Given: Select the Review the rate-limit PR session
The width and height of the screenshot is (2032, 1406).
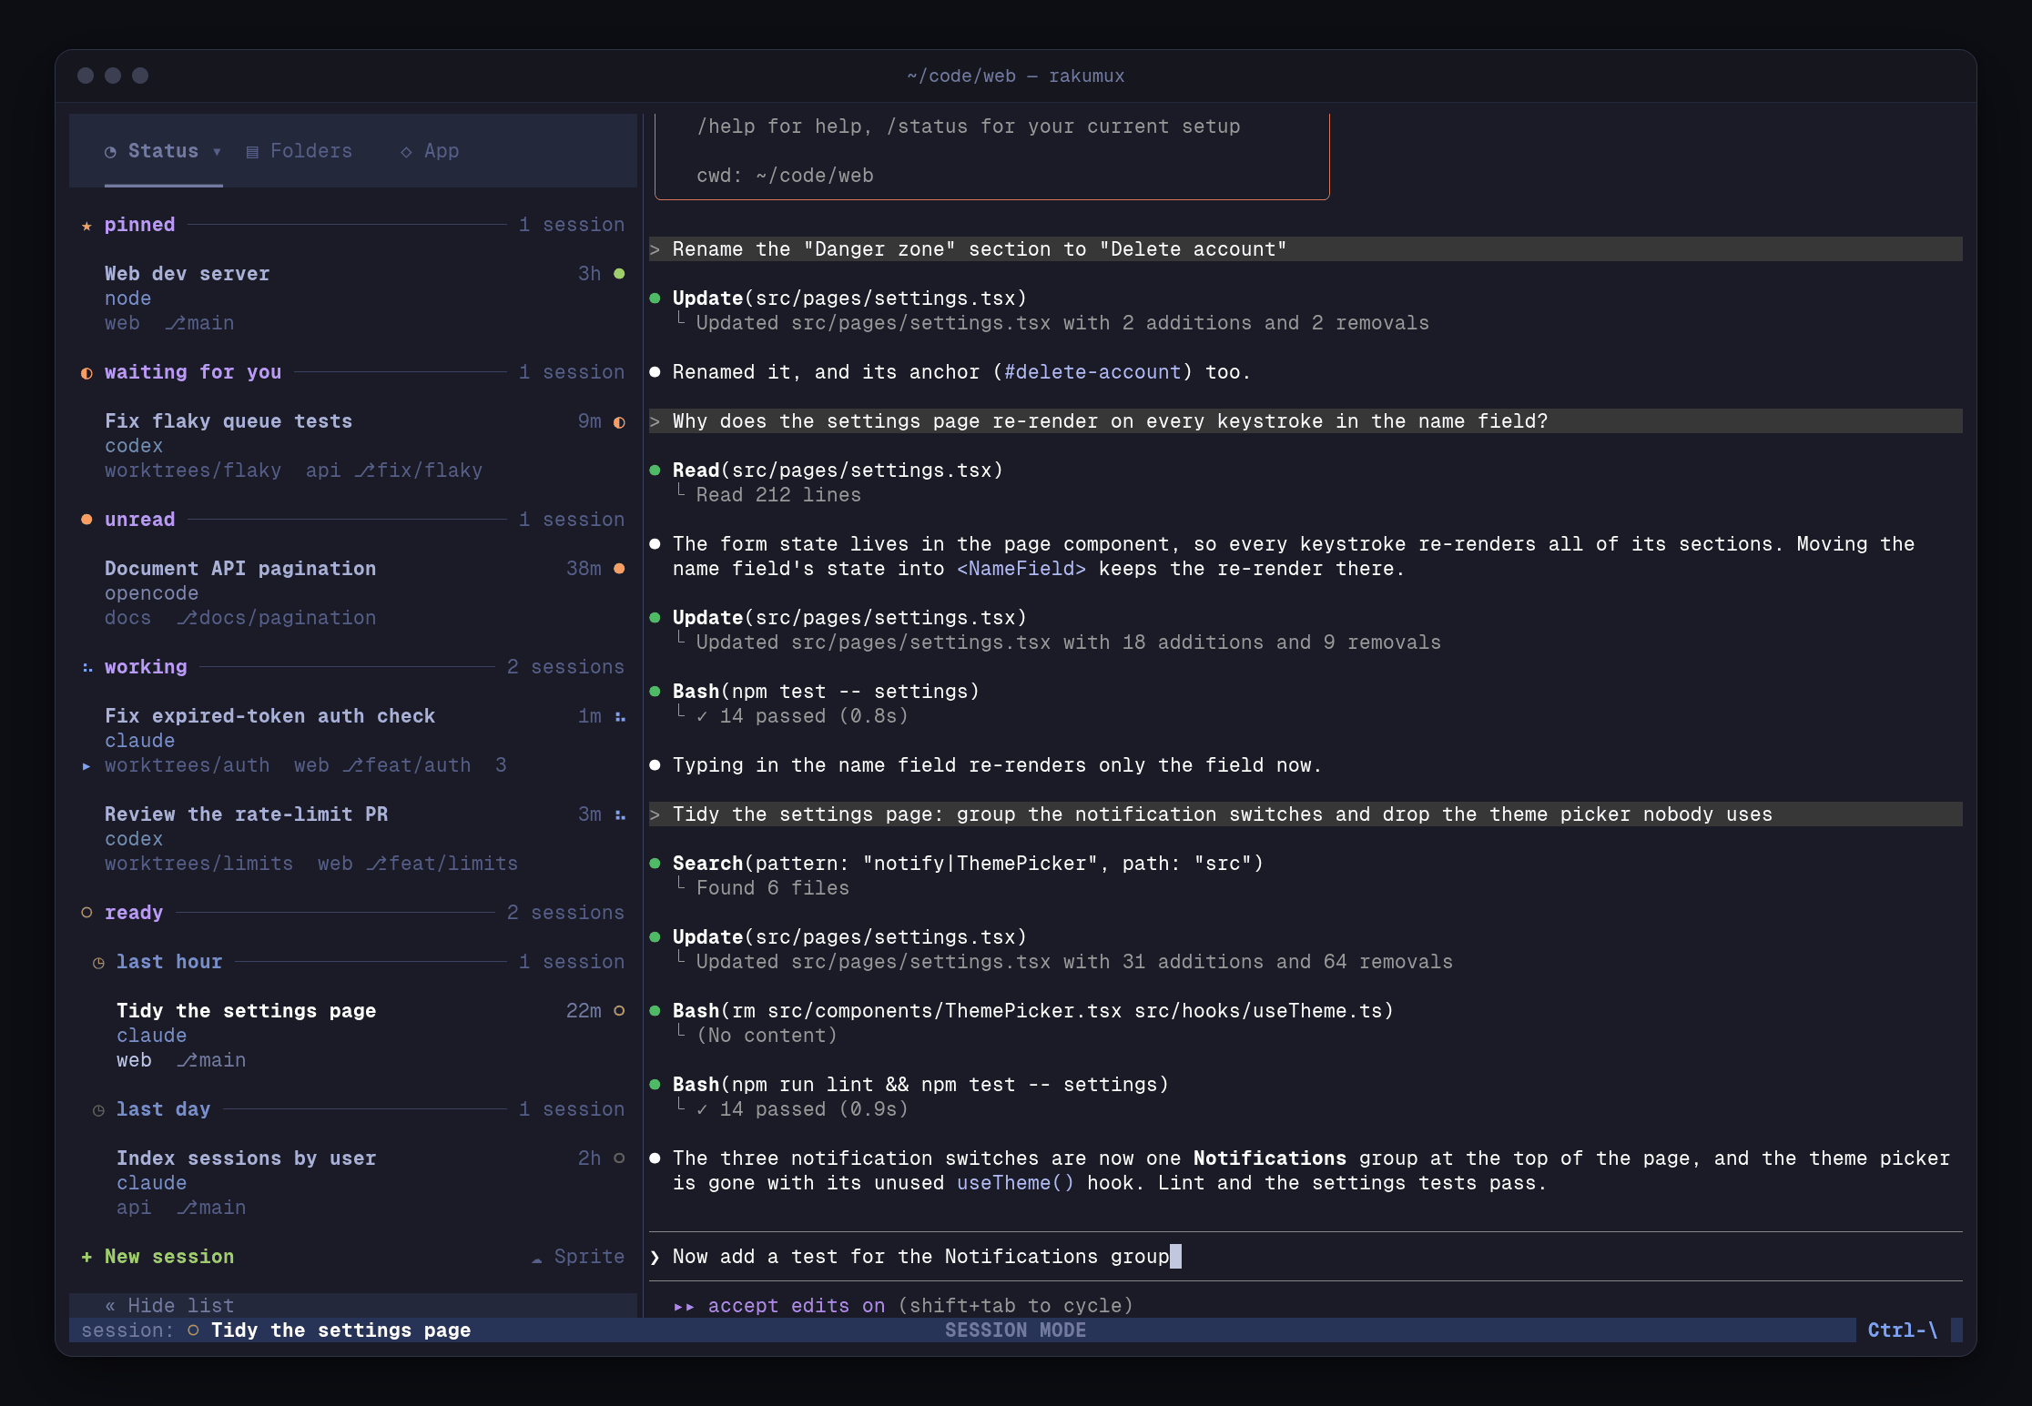Looking at the screenshot, I should (353, 839).
